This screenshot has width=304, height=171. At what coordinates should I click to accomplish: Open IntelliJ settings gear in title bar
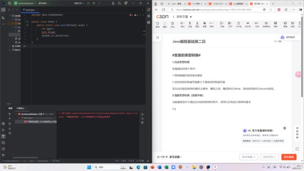[126, 3]
